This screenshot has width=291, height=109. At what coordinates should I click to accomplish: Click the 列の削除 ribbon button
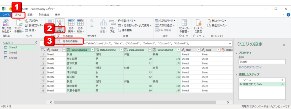click(x=60, y=26)
